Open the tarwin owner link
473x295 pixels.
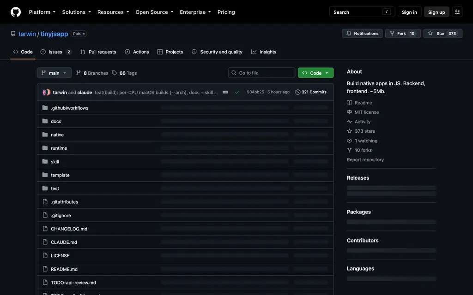click(27, 34)
